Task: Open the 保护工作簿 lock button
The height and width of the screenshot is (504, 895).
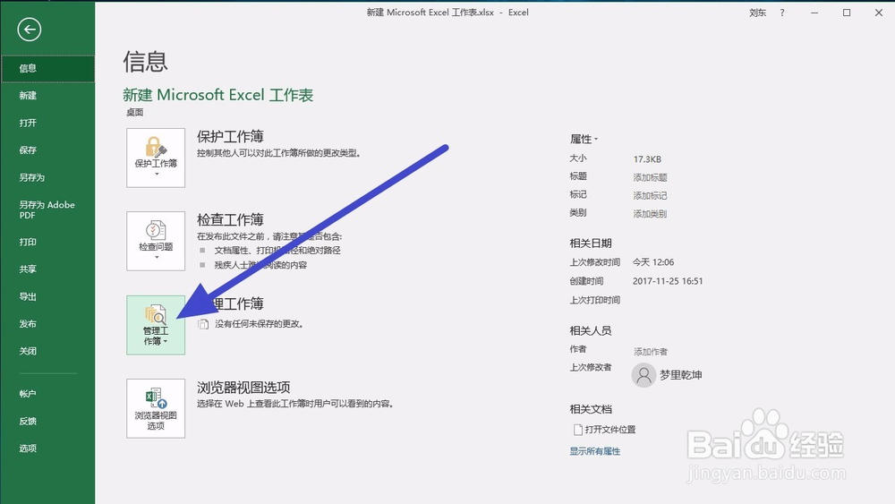Action: point(156,158)
